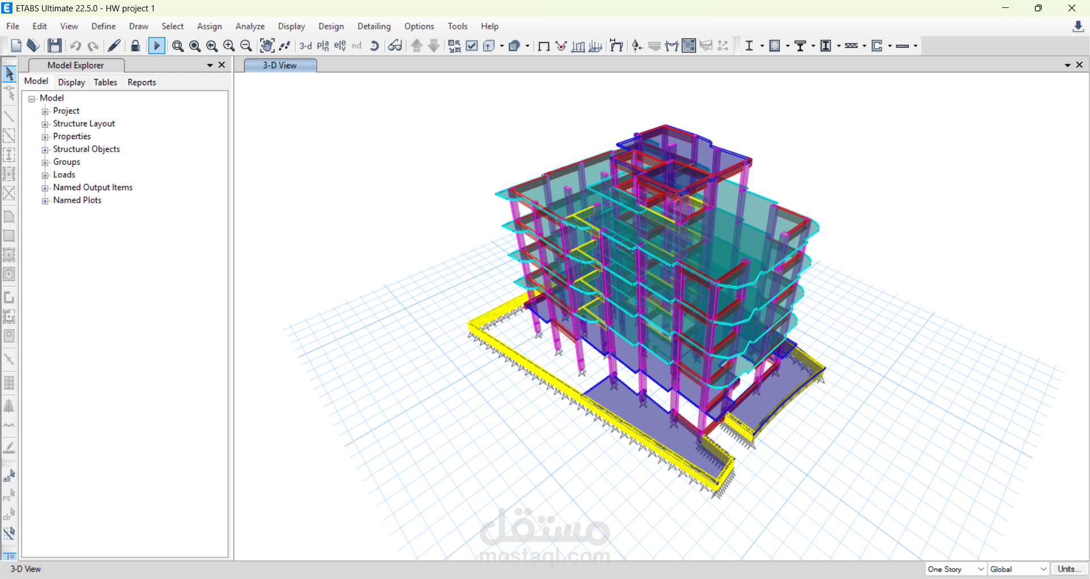Select the 3-D View tab
The height and width of the screenshot is (579, 1090).
(280, 65)
